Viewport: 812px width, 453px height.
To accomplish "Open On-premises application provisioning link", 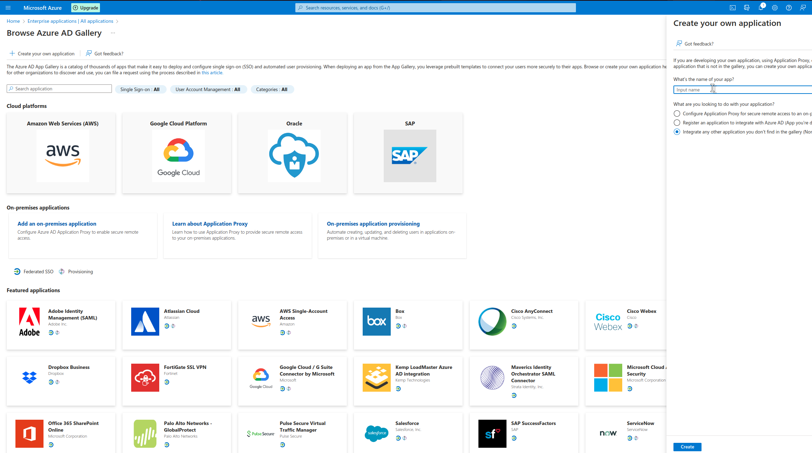I will click(373, 224).
